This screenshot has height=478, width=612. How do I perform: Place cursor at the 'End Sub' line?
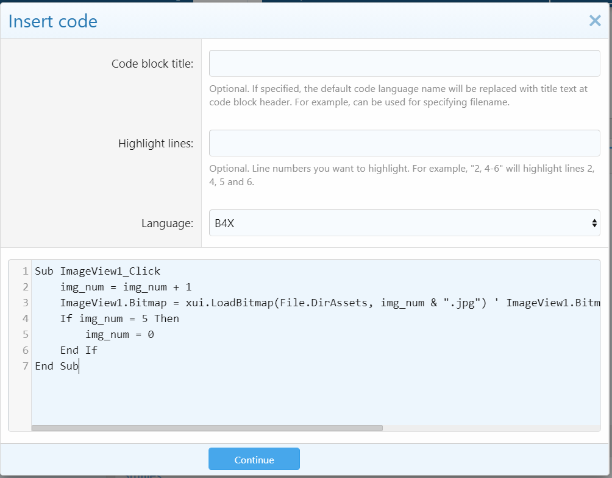click(57, 366)
